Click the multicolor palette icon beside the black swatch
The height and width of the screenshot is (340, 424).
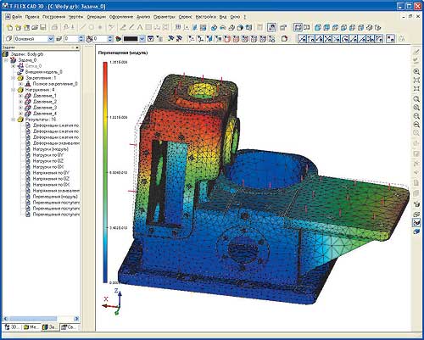coord(119,39)
